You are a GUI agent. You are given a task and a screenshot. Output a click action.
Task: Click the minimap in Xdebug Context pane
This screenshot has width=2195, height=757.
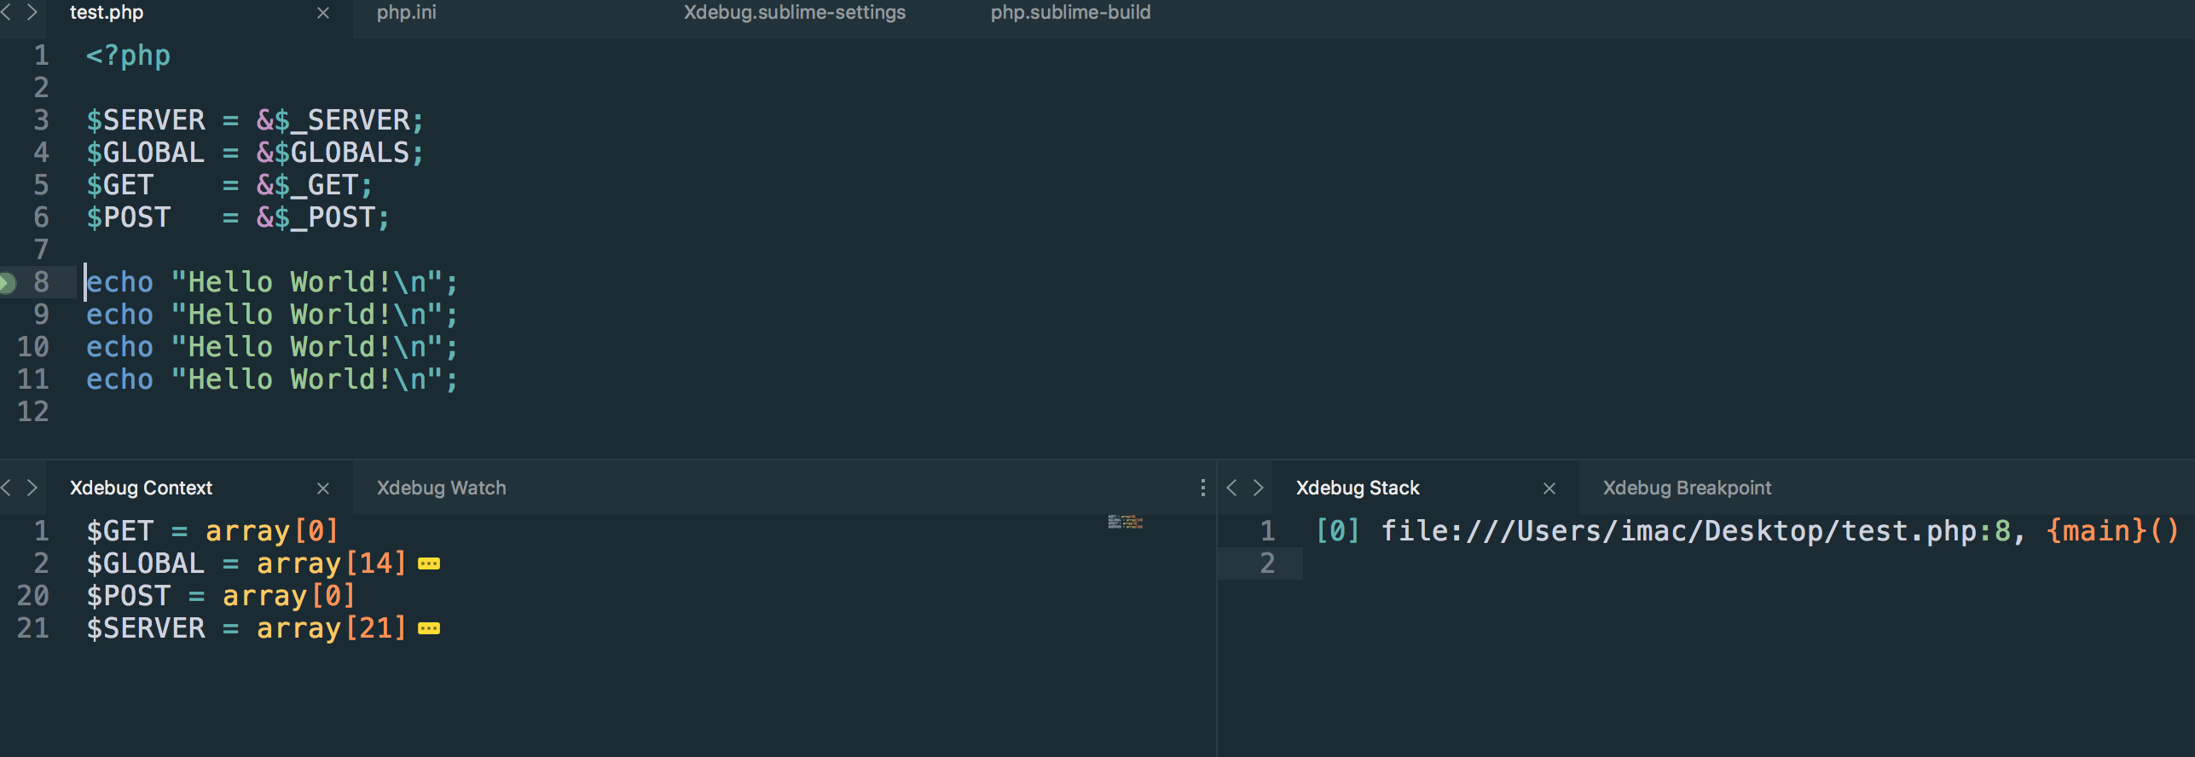(x=1126, y=522)
